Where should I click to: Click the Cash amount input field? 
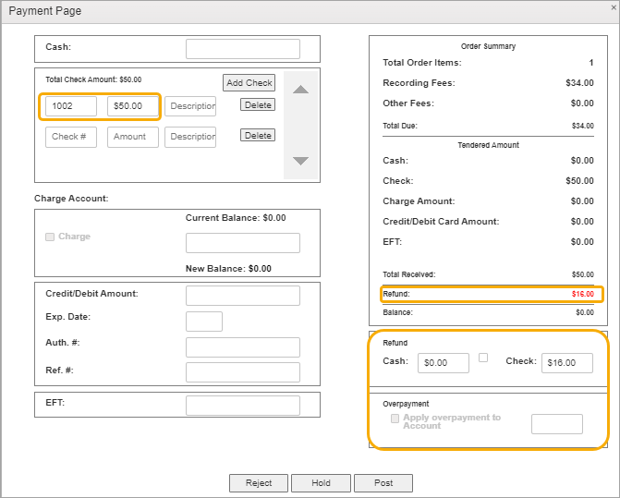(x=243, y=49)
